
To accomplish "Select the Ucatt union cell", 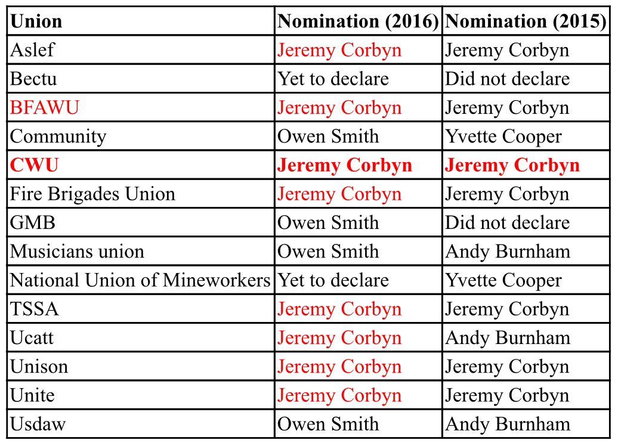I will point(32,338).
